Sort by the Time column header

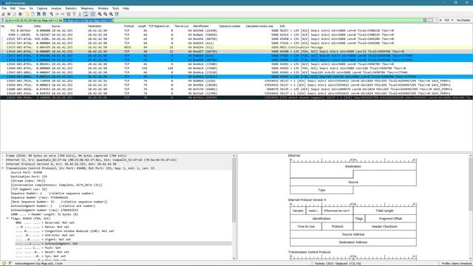[20, 27]
